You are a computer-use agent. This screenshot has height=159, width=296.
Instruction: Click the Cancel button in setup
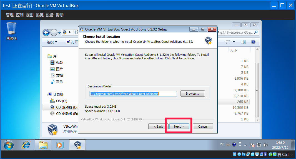(203, 127)
